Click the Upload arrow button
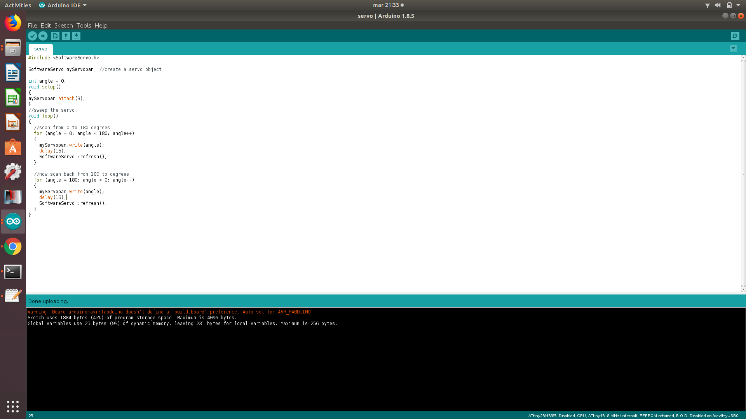This screenshot has height=419, width=746. (x=43, y=36)
